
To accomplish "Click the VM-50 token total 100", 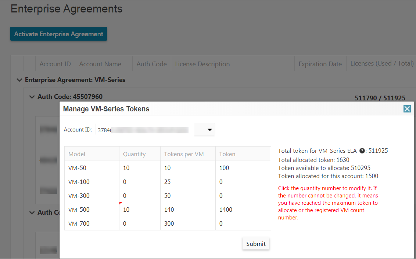I will [224, 168].
